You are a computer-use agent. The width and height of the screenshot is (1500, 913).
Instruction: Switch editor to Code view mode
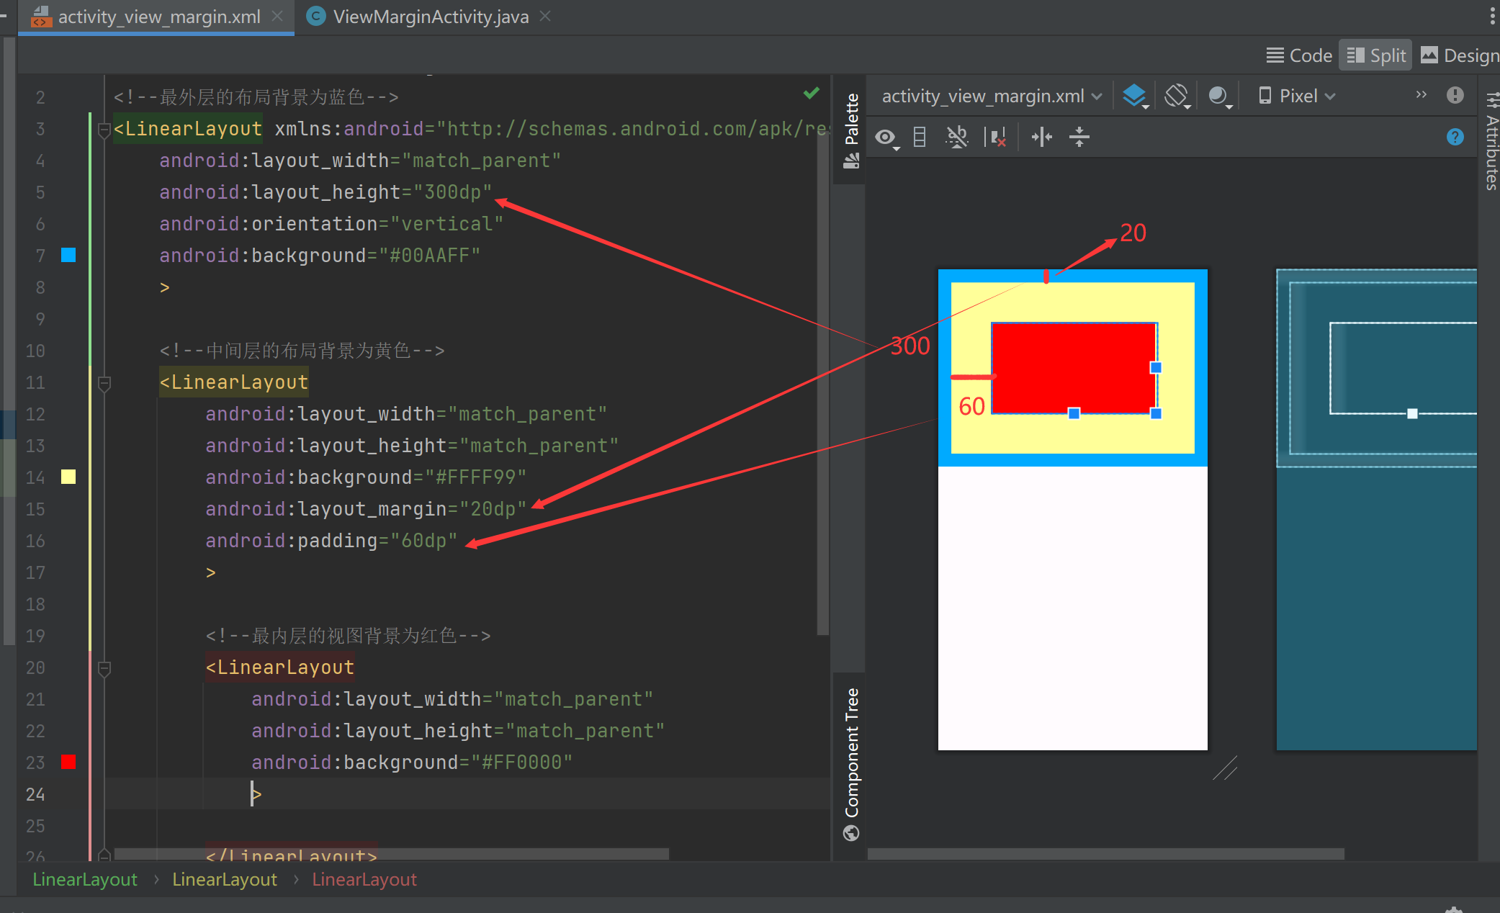1299,55
